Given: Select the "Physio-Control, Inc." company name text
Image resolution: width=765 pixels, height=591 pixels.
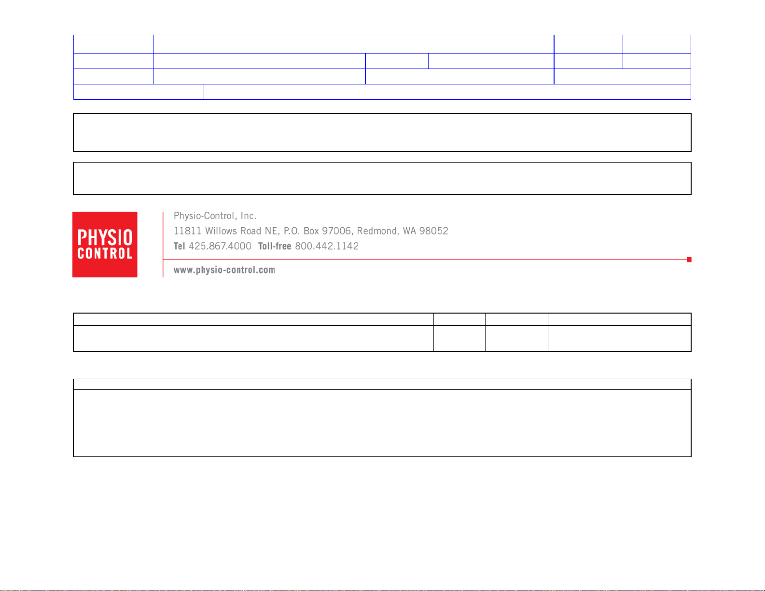Looking at the screenshot, I should coord(215,216).
